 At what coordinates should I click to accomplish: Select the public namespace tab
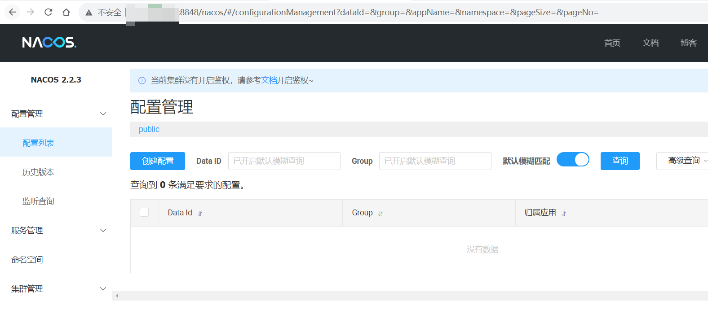tap(149, 129)
